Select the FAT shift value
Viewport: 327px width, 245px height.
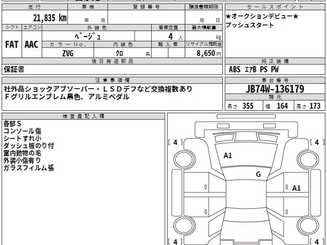tap(12, 44)
